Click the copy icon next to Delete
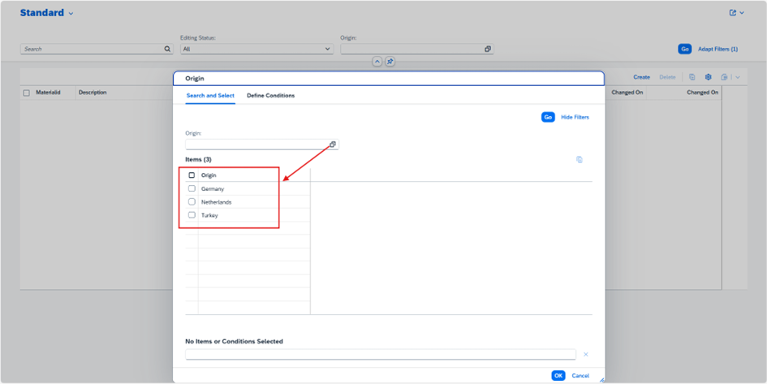This screenshot has width=767, height=384. pyautogui.click(x=692, y=77)
